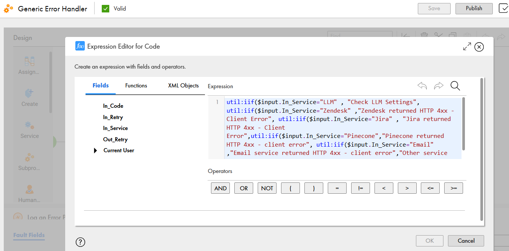This screenshot has height=251, width=509.
Task: Click the copy icon in canvas toolbar
Action: point(452,36)
